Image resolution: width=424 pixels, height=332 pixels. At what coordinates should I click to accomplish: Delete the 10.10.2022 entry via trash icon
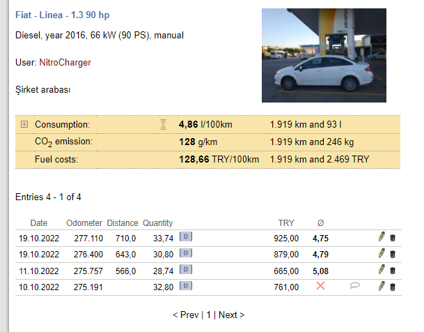(x=393, y=287)
